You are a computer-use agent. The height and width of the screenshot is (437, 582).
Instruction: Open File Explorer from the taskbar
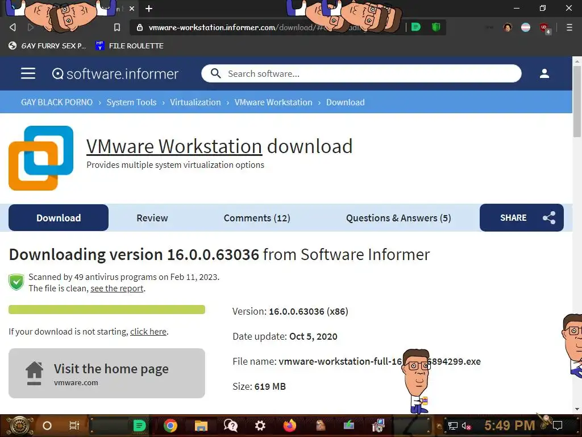click(201, 426)
